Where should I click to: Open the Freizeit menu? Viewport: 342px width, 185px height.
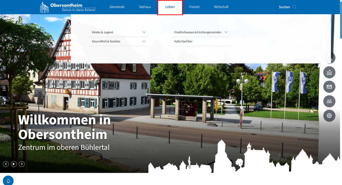click(194, 7)
